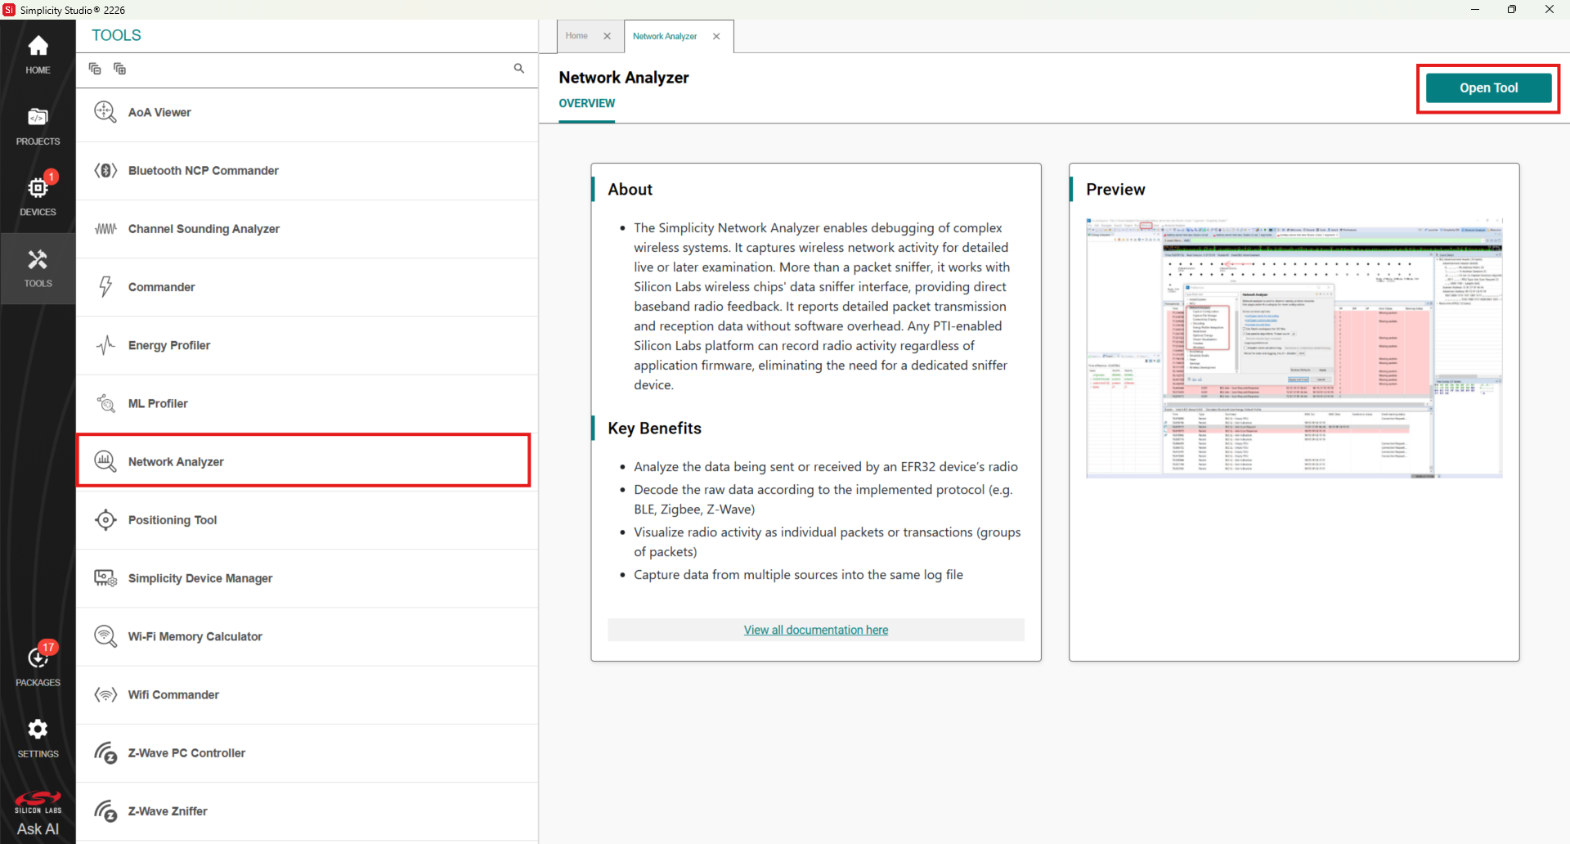
Task: Click the Commander lightning icon
Action: pos(105,287)
